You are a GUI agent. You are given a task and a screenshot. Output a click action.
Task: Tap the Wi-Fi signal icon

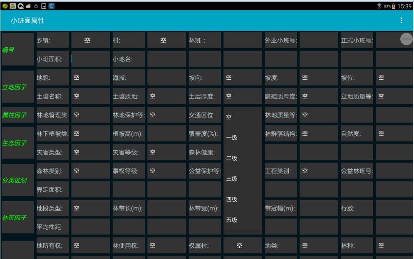tap(379, 6)
